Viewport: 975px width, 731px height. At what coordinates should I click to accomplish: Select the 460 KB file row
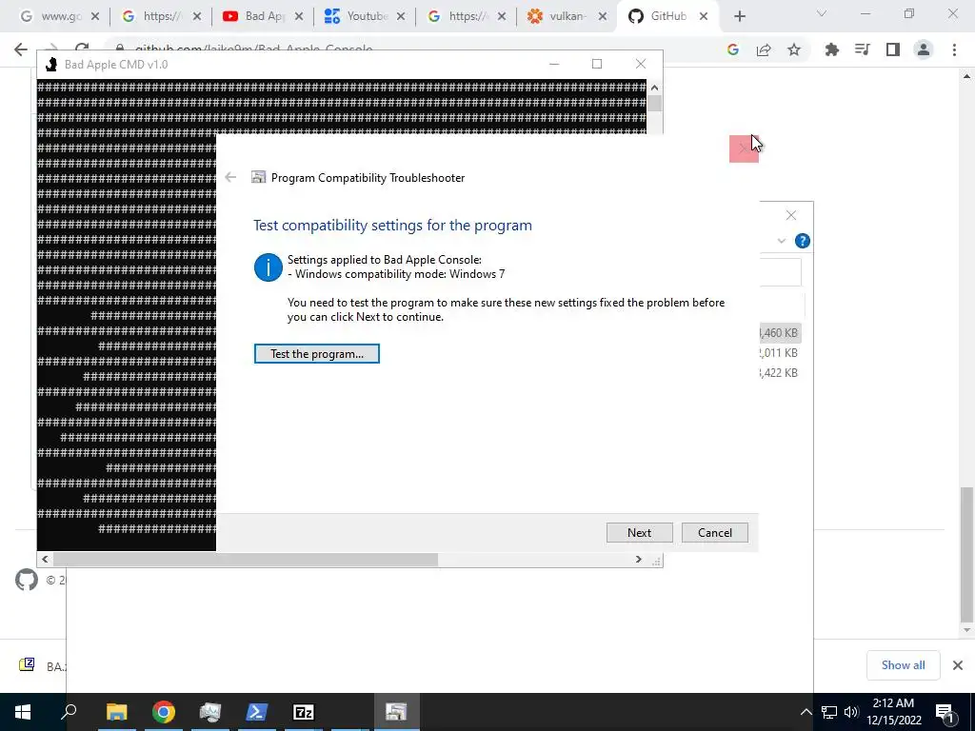pyautogui.click(x=779, y=333)
